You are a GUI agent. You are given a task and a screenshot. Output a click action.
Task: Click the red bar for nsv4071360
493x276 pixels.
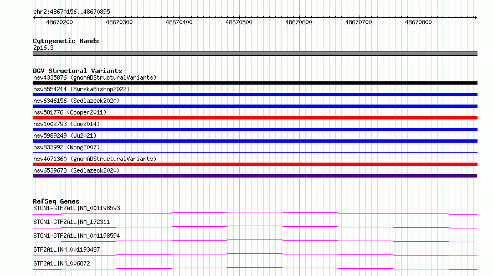click(x=255, y=164)
